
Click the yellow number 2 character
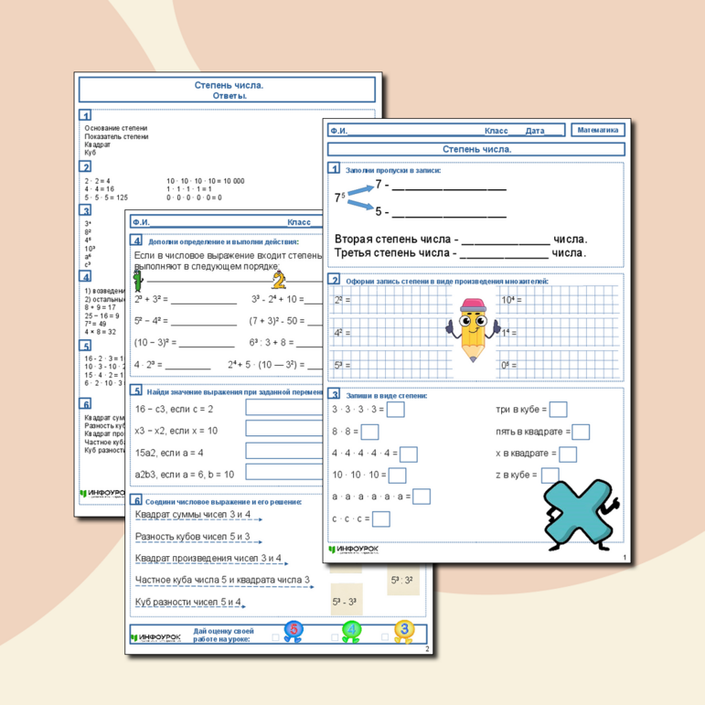click(x=279, y=279)
